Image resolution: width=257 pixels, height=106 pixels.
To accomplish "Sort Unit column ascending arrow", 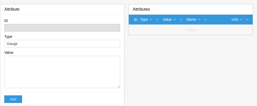I will click(241, 19).
